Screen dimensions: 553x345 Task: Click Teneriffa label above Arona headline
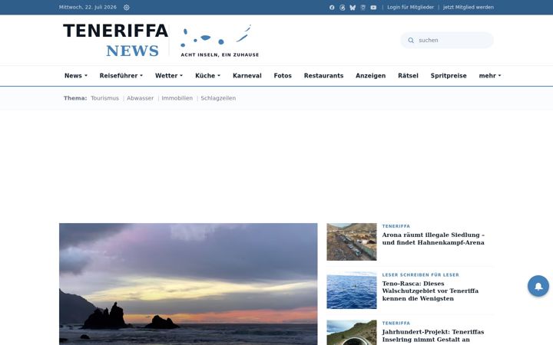click(x=396, y=226)
